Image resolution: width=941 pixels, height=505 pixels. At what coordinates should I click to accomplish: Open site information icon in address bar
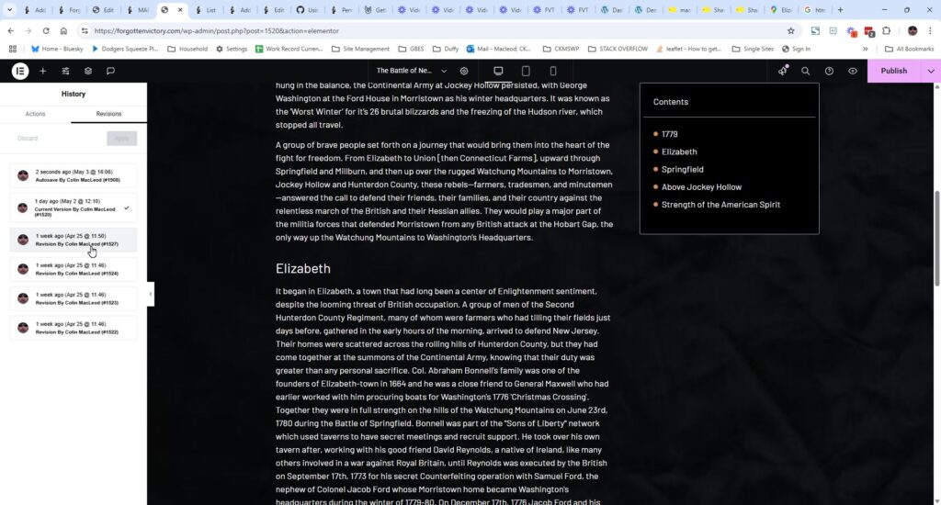click(85, 30)
